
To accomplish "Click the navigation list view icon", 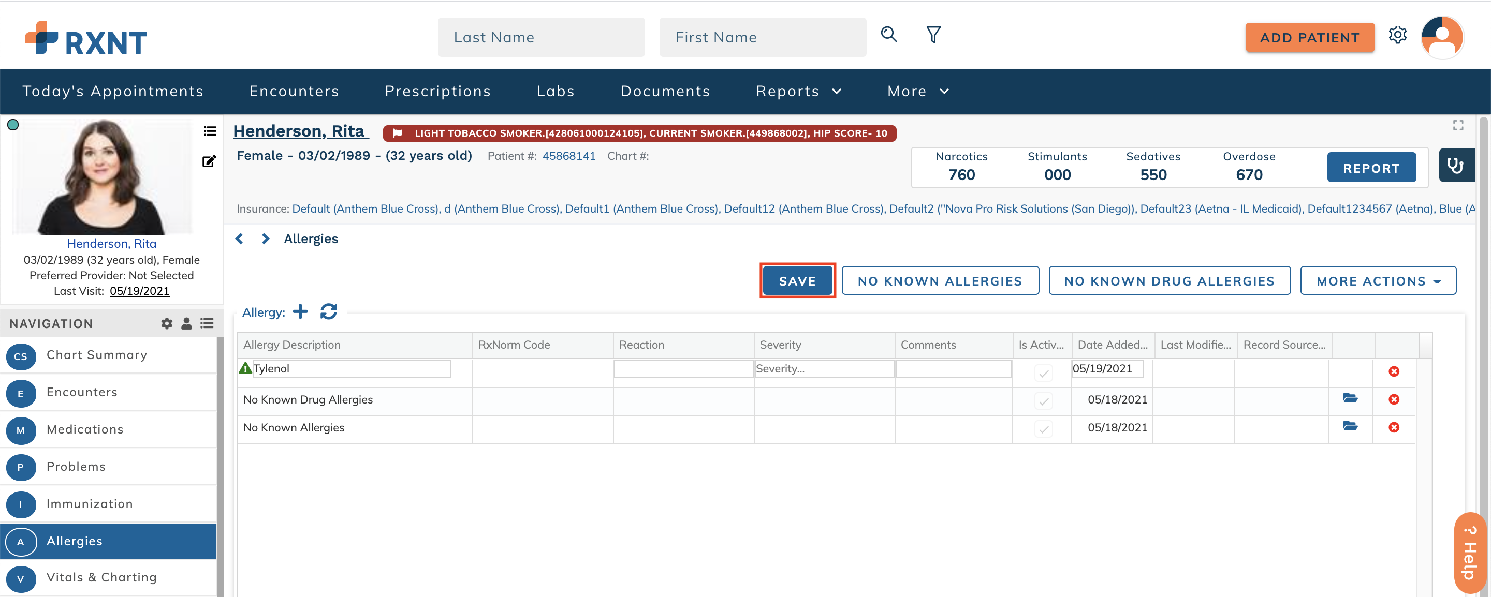I will [x=207, y=323].
